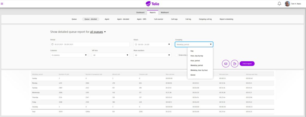
Task: Click the 'Weekday, period' column header
Action: pyautogui.click(x=37, y=74)
